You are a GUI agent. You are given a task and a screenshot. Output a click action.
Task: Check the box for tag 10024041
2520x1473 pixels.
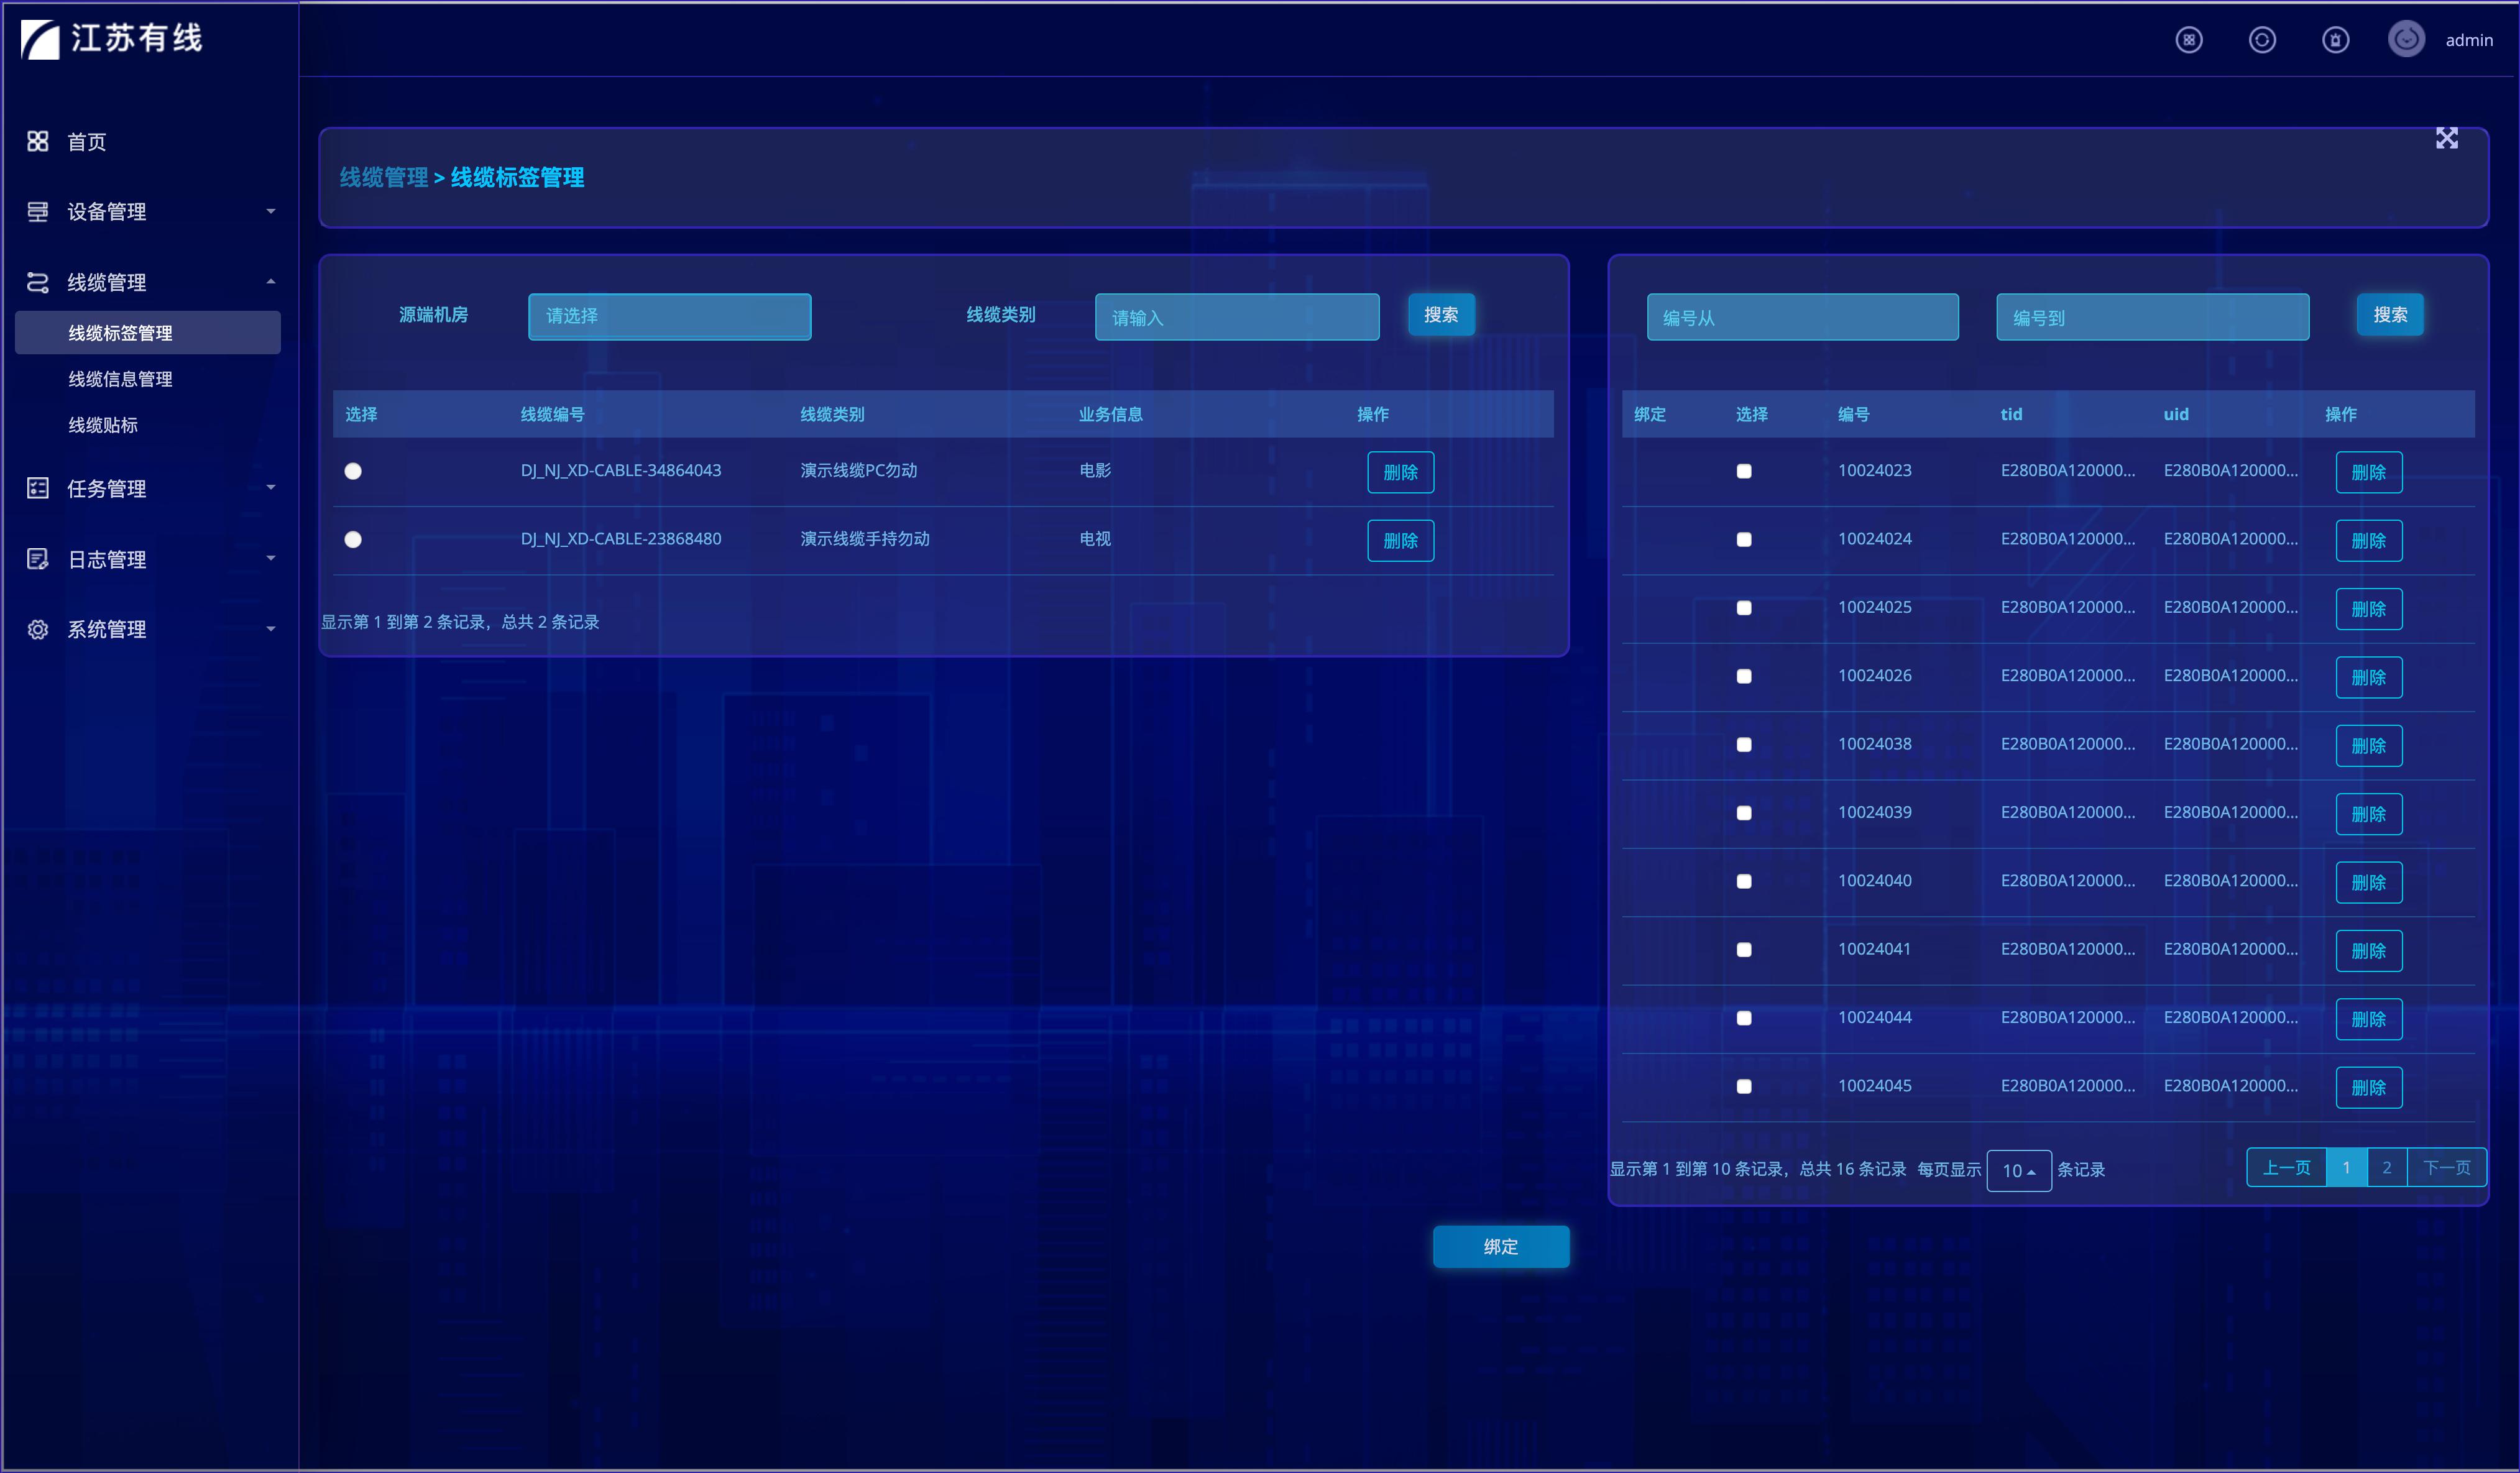click(1744, 949)
